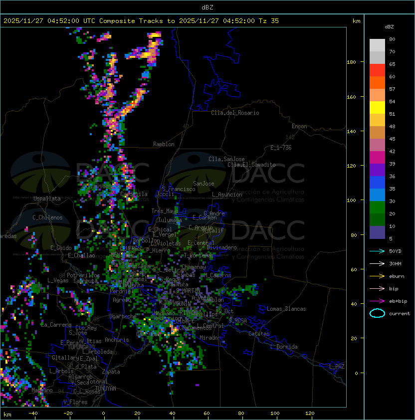This screenshot has width=415, height=420.
Task: Click the 'Chapanay' map label
Action: [194, 267]
